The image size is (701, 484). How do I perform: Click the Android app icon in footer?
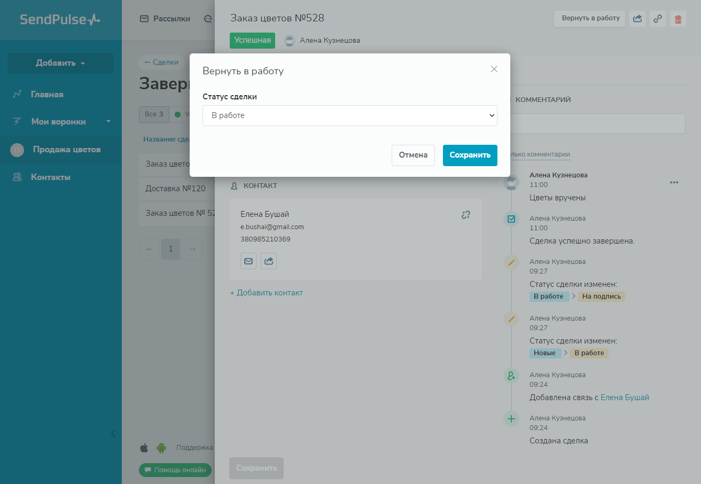(x=161, y=448)
